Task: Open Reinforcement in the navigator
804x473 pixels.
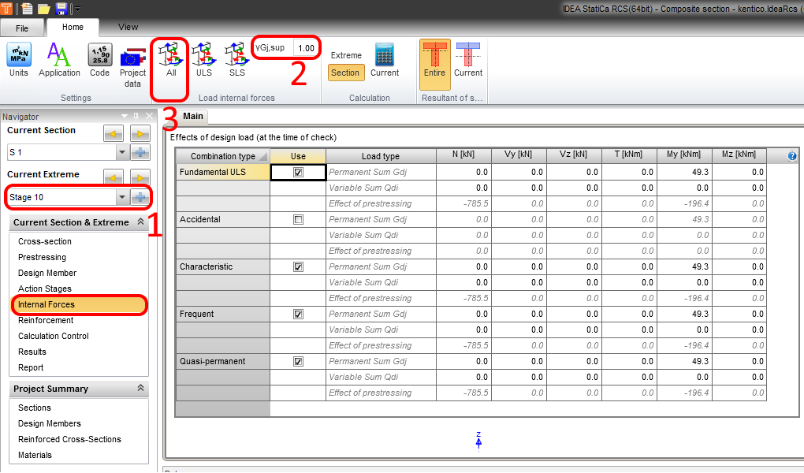Action: tap(46, 320)
